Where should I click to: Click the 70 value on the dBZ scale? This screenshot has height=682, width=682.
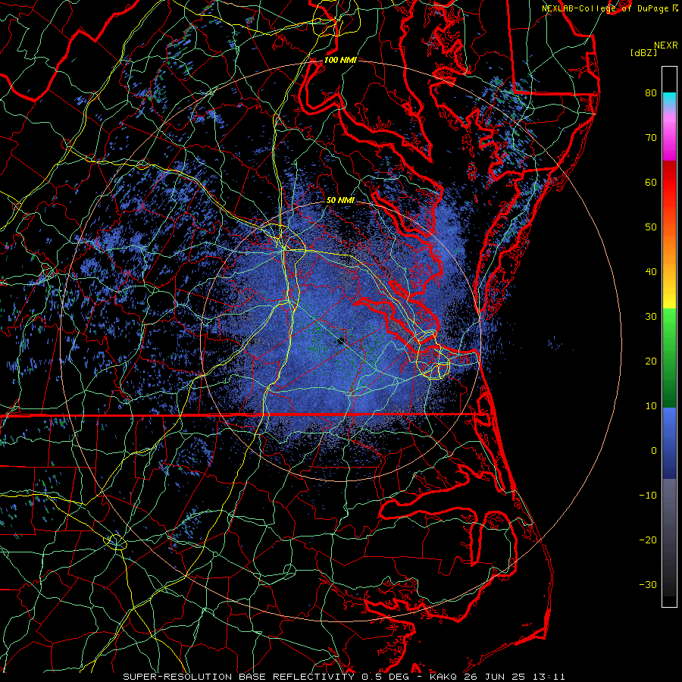click(651, 137)
